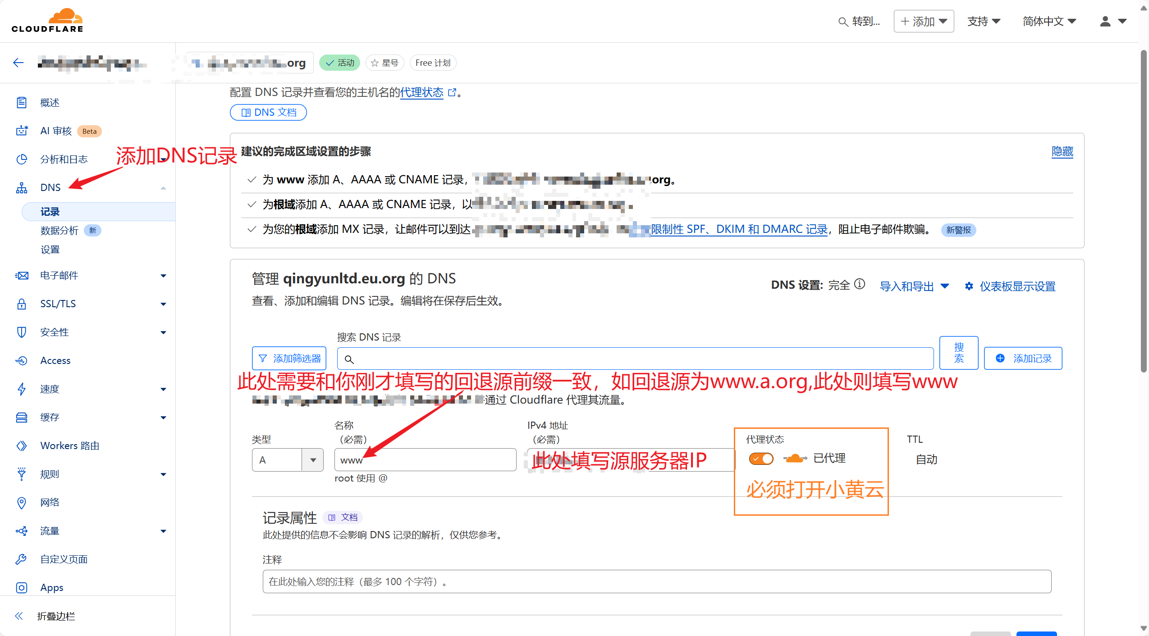Screen dimensions: 1149x636
Task: Click the gear icon for 仪表板显示设置
Action: coord(969,286)
